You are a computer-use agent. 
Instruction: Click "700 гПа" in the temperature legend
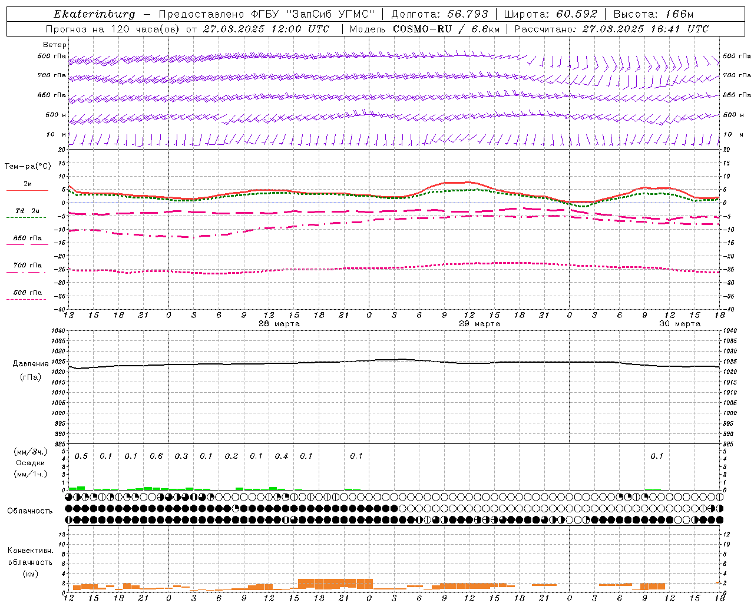point(28,265)
